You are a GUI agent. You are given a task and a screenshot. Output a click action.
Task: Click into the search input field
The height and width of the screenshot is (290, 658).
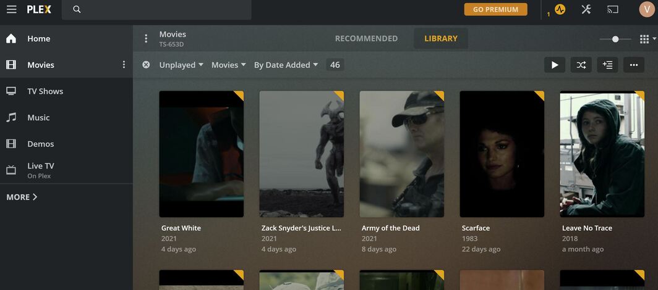tap(156, 10)
